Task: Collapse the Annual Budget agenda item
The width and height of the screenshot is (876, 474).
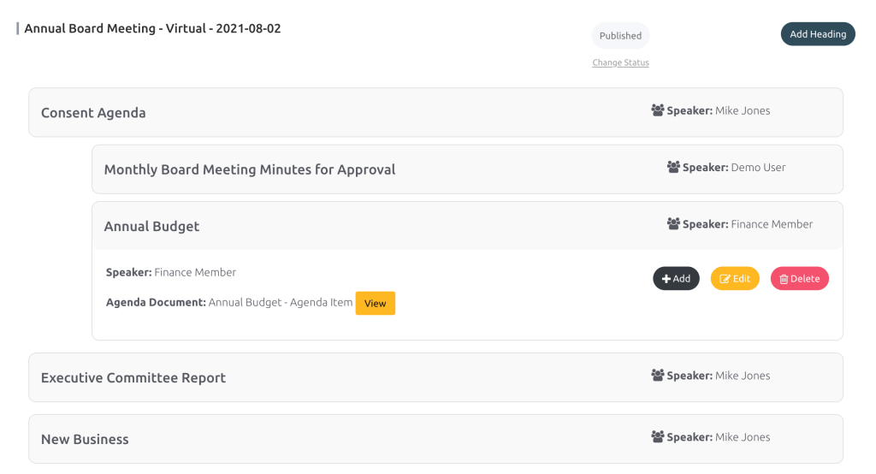Action: point(151,227)
